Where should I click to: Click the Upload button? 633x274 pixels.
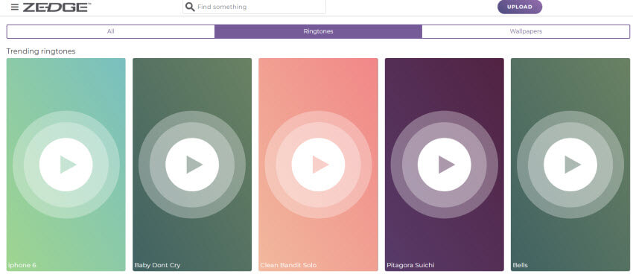(x=520, y=7)
